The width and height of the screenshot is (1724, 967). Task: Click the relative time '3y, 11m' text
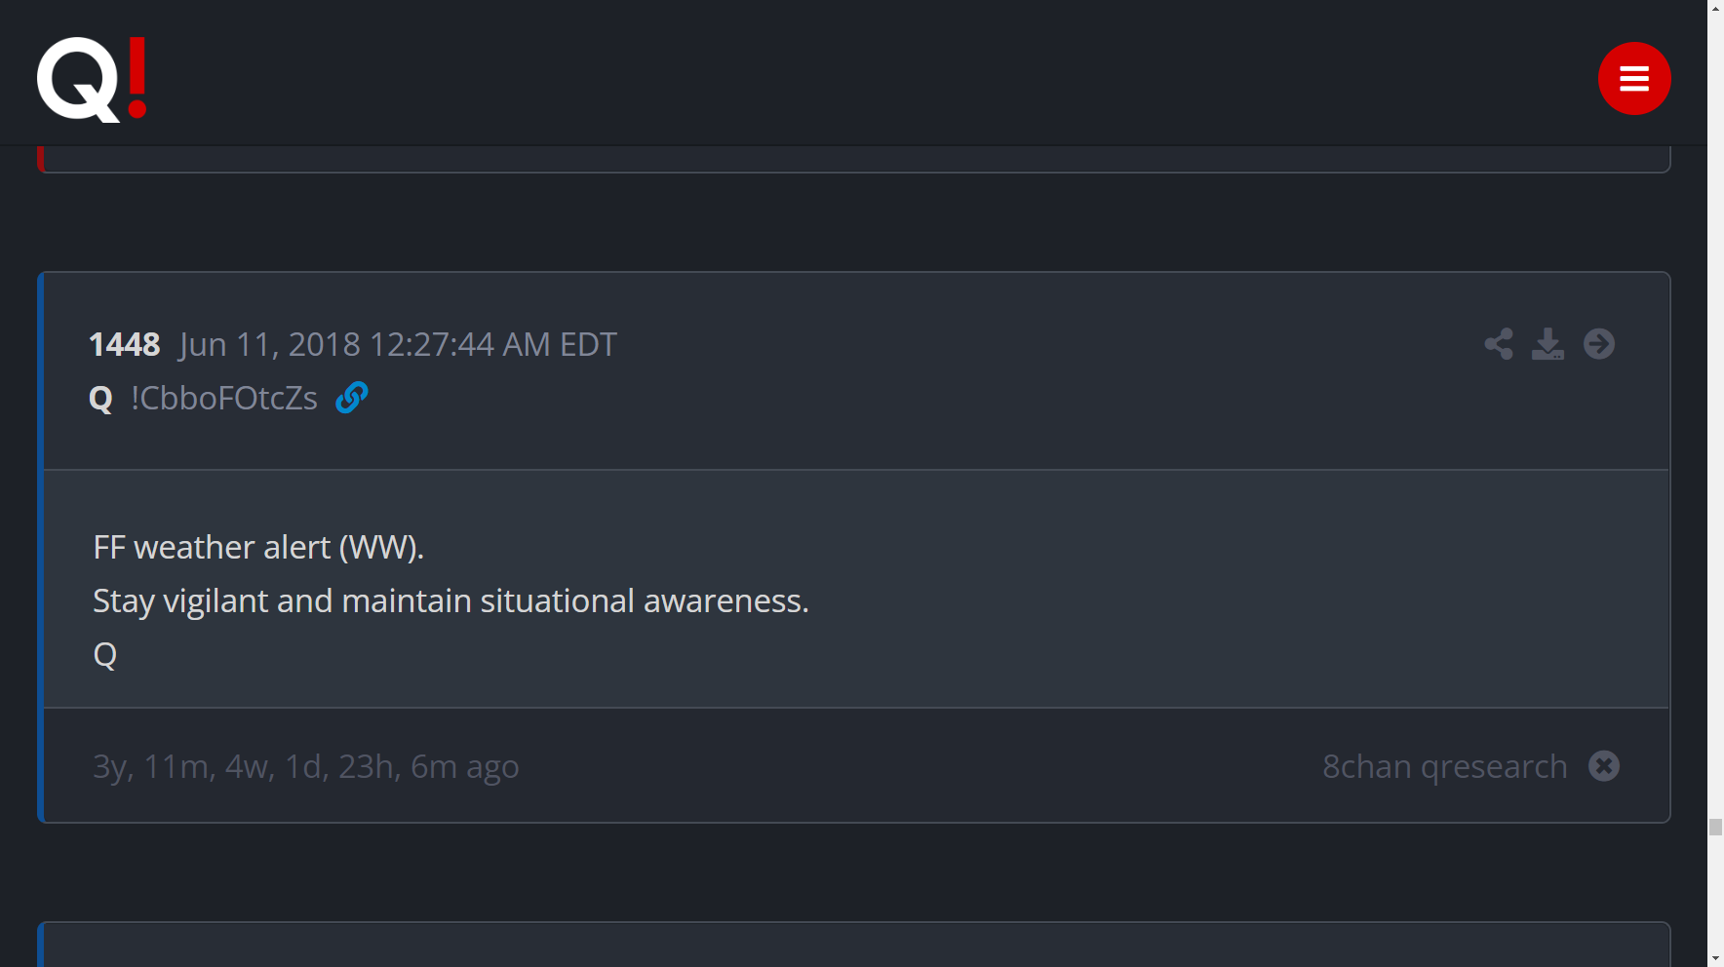305,767
